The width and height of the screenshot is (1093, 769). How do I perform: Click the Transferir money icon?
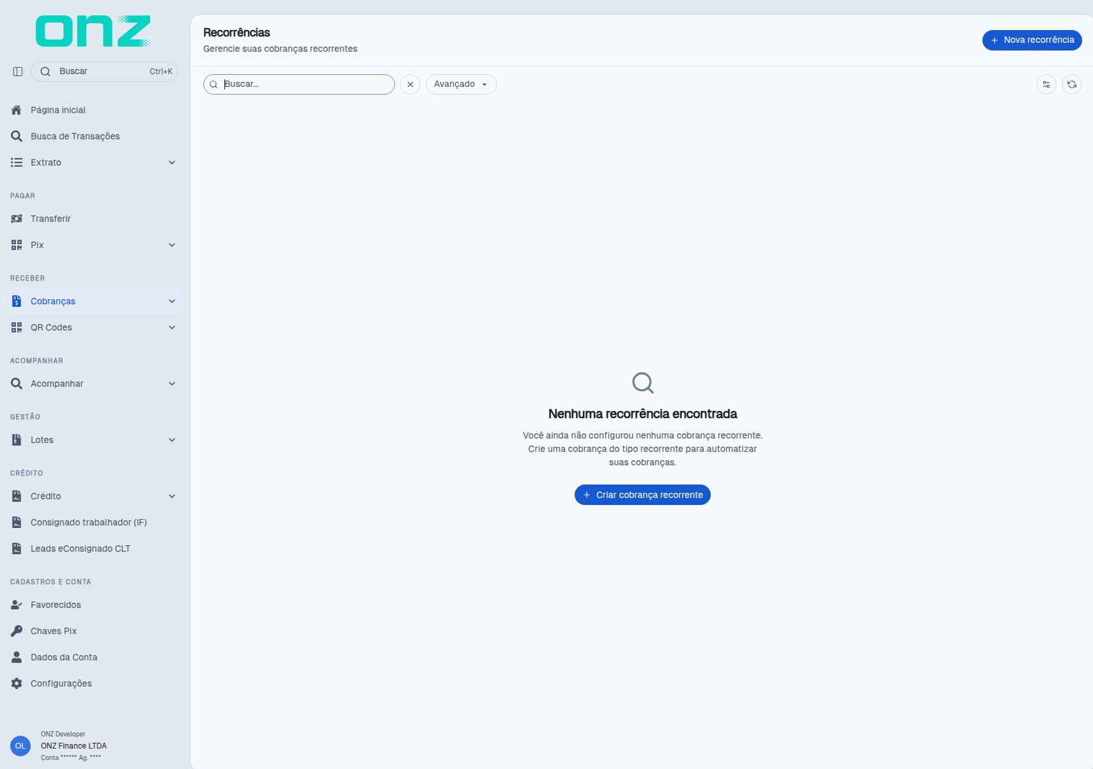17,219
